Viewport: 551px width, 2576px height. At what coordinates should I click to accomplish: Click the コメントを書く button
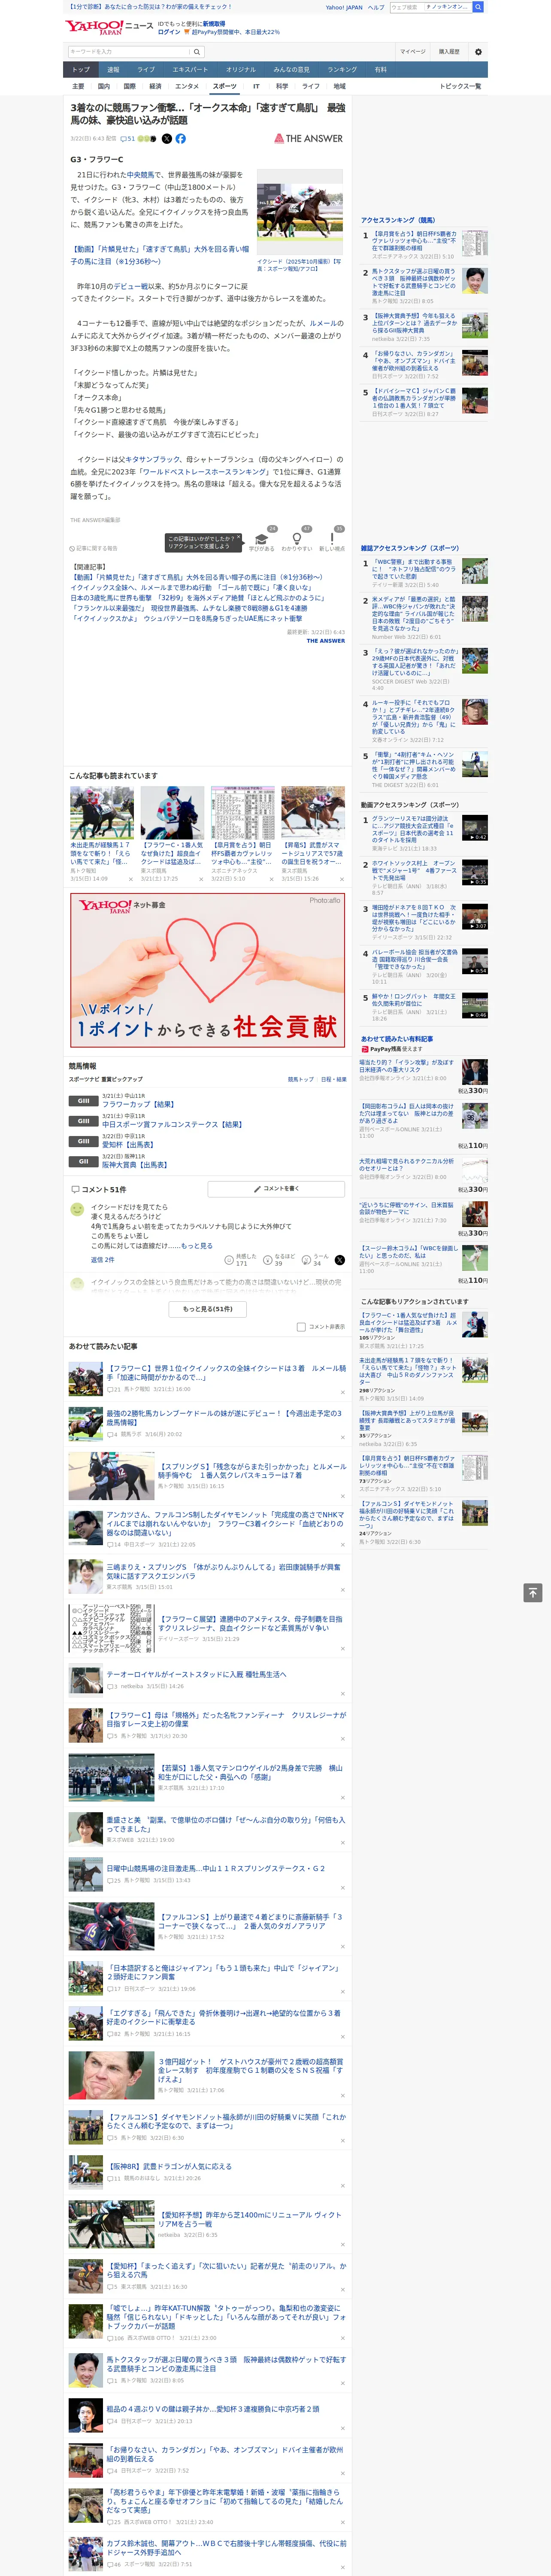[276, 1189]
